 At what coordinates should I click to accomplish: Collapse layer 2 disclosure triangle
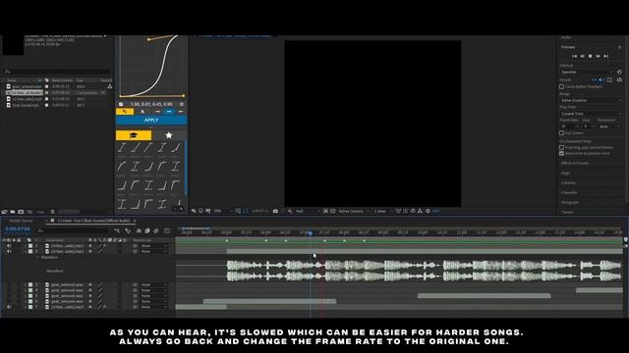pyautogui.click(x=26, y=251)
